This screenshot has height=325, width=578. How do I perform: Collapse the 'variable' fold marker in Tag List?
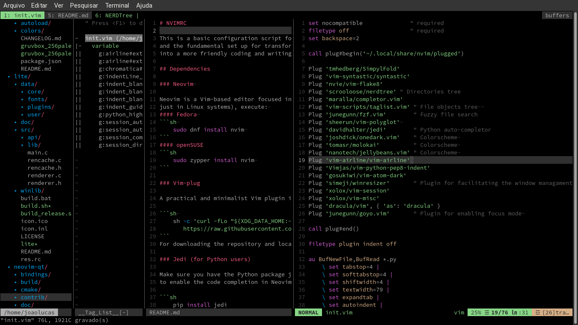[78, 46]
